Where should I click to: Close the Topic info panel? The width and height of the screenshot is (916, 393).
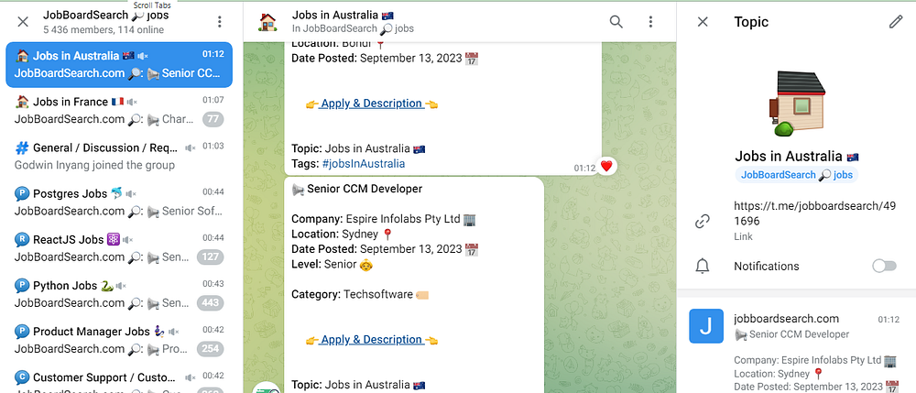pos(703,22)
